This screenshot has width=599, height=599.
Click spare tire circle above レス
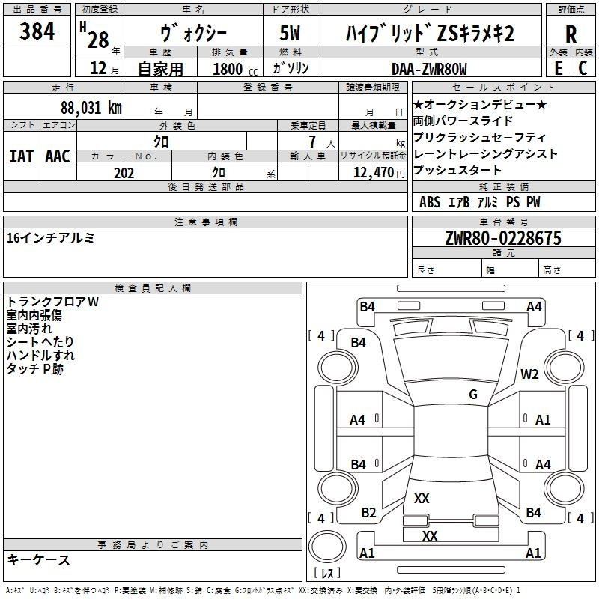(327, 547)
